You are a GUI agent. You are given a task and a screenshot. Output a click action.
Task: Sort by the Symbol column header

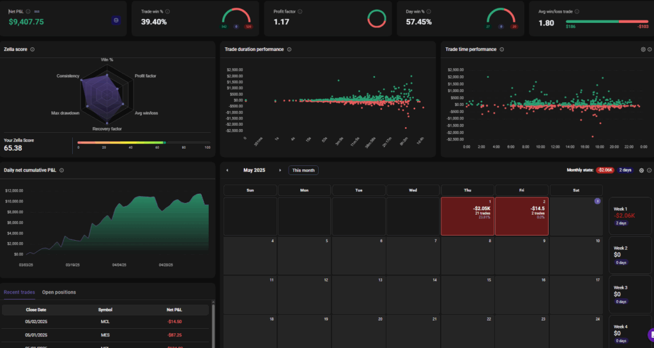click(x=105, y=310)
